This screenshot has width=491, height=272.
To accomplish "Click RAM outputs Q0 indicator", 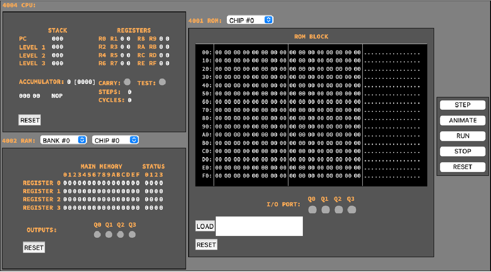I will click(x=97, y=234).
